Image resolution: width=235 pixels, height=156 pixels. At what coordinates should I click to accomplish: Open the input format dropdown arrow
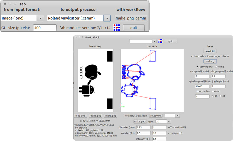click(40, 18)
